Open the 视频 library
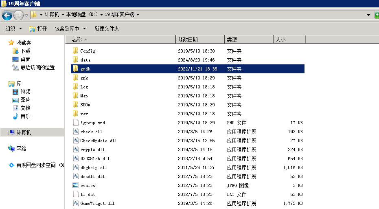Image resolution: width=379 pixels, height=209 pixels. point(25,92)
